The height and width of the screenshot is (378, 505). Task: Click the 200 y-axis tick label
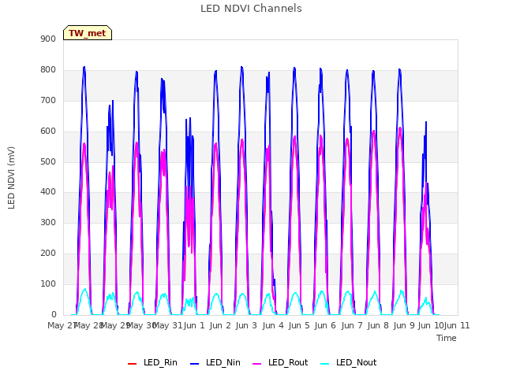coord(48,254)
